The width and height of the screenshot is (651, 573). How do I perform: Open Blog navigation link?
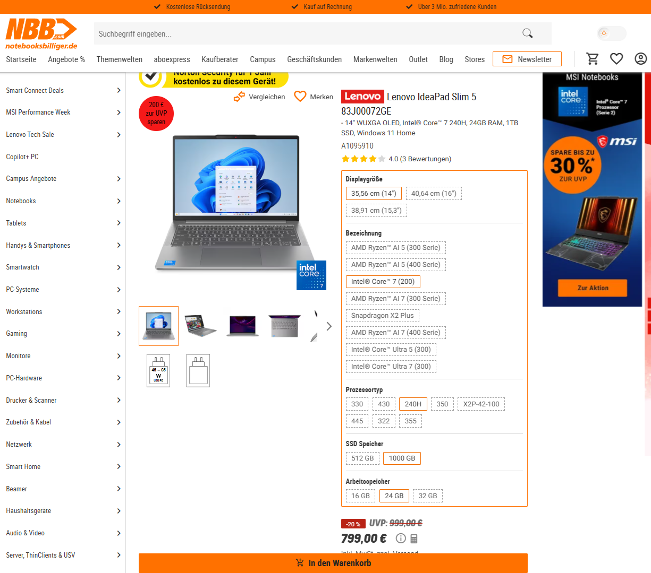pyautogui.click(x=446, y=59)
